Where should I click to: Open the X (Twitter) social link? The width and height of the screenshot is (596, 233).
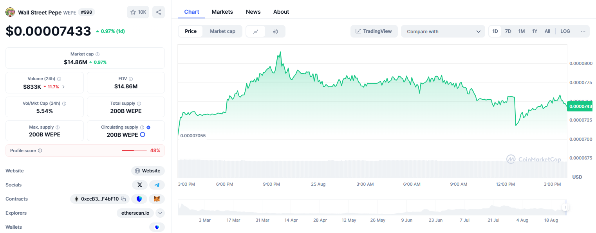[140, 185]
